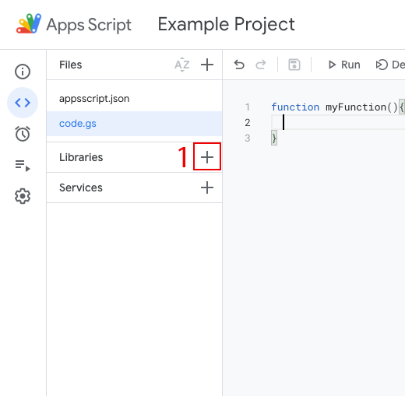Viewport: 405px width, 396px height.
Task: Sort files alphabetically with AZ icon
Action: click(x=182, y=65)
